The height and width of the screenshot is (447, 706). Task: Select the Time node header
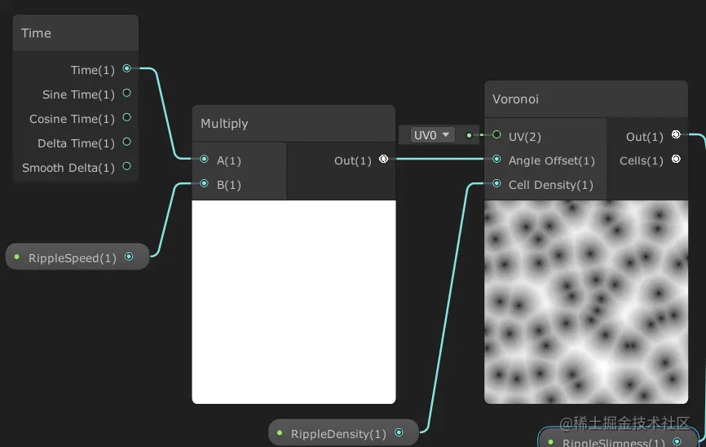coord(76,33)
